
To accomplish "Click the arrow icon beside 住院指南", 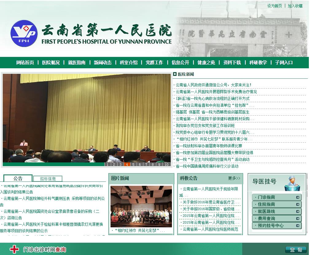I will click(297, 204).
